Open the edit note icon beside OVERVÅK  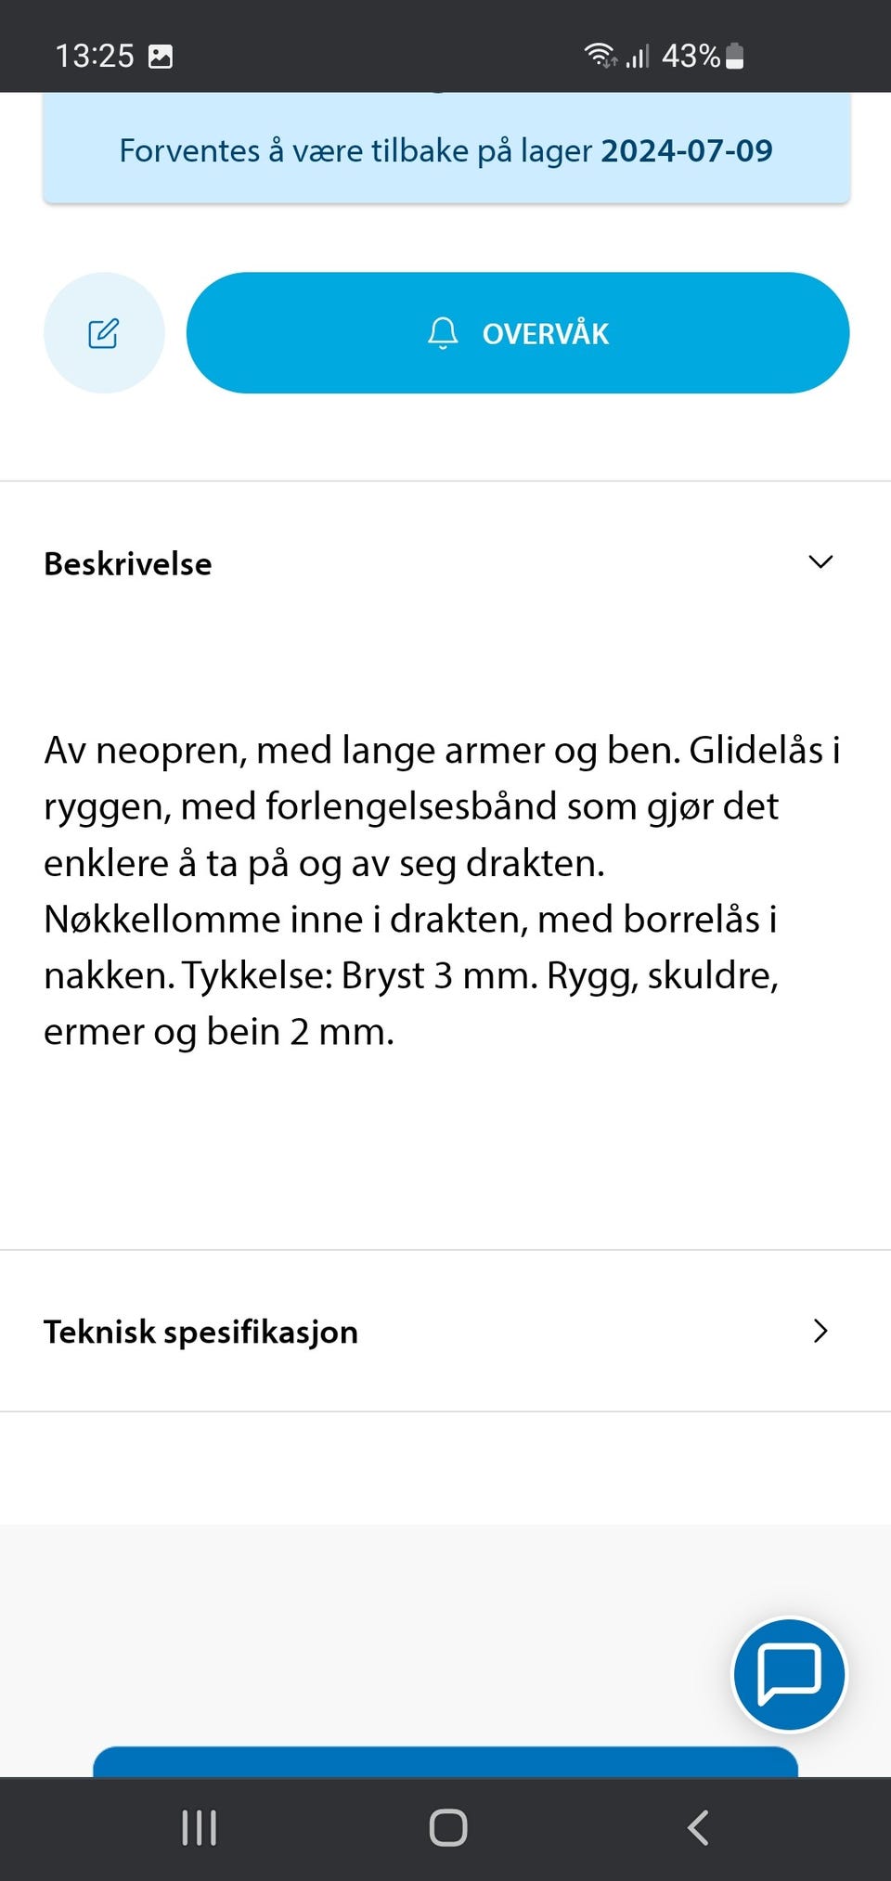[x=103, y=333]
